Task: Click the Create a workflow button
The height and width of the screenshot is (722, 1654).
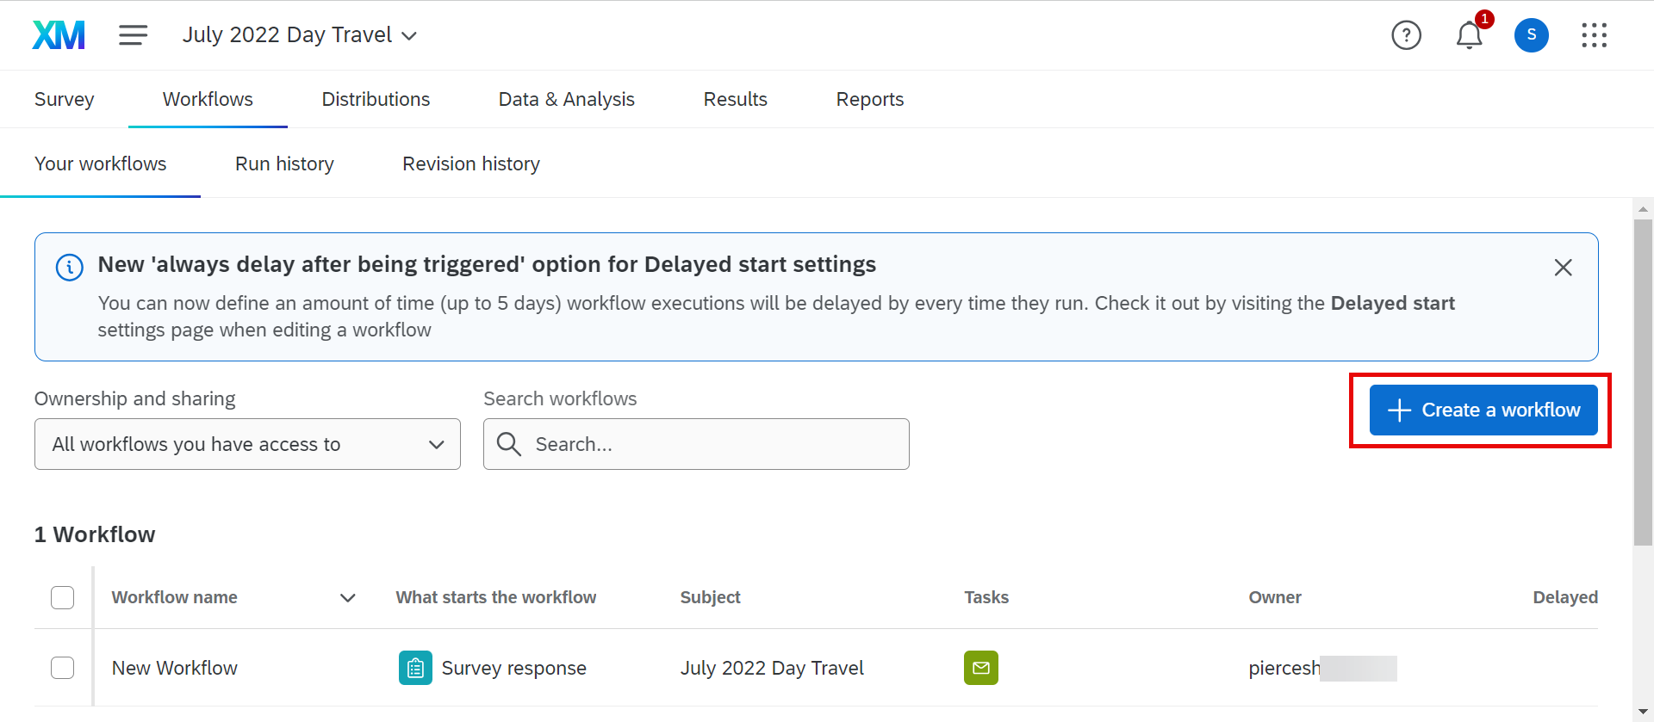Action: (x=1483, y=410)
